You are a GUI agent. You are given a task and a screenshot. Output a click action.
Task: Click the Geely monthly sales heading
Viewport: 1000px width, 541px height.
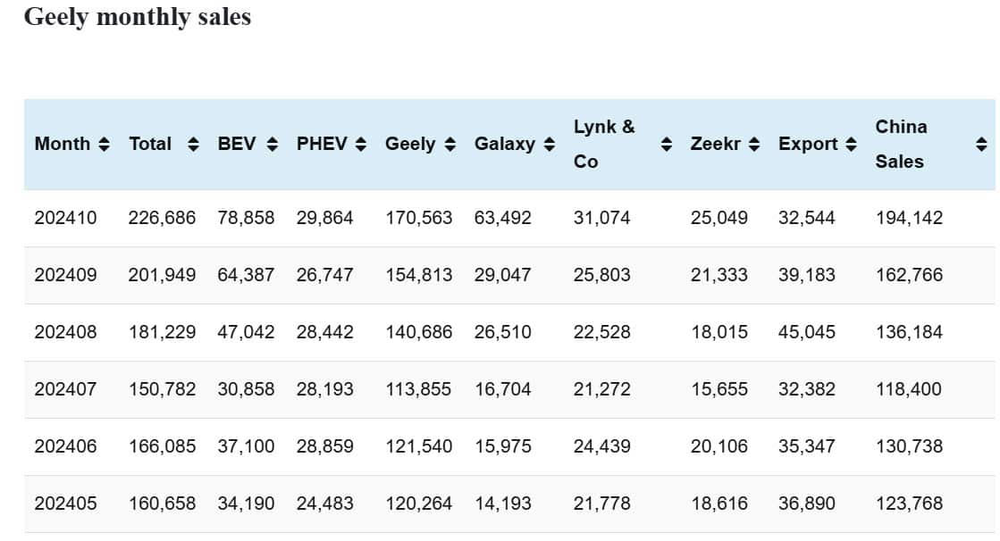[137, 16]
